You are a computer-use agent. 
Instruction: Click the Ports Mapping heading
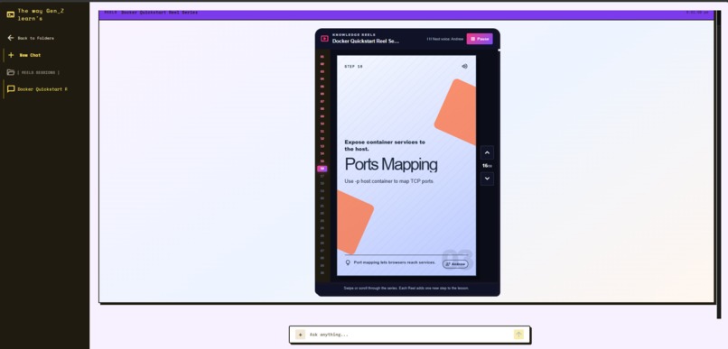[391, 164]
